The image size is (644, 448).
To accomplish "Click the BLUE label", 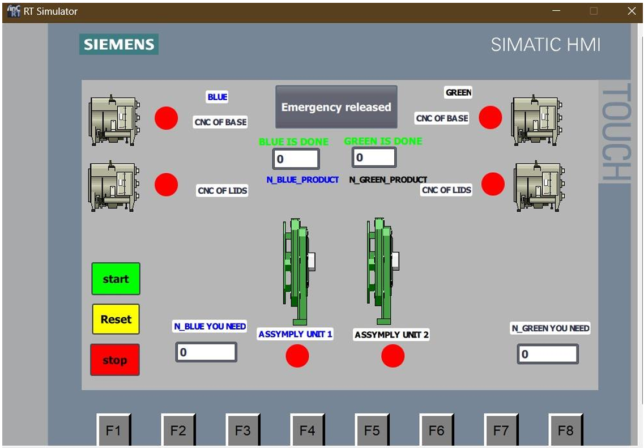I will [x=217, y=97].
